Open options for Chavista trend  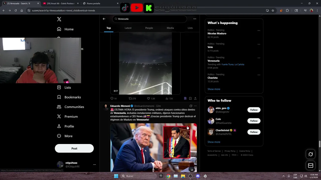tap(259, 75)
